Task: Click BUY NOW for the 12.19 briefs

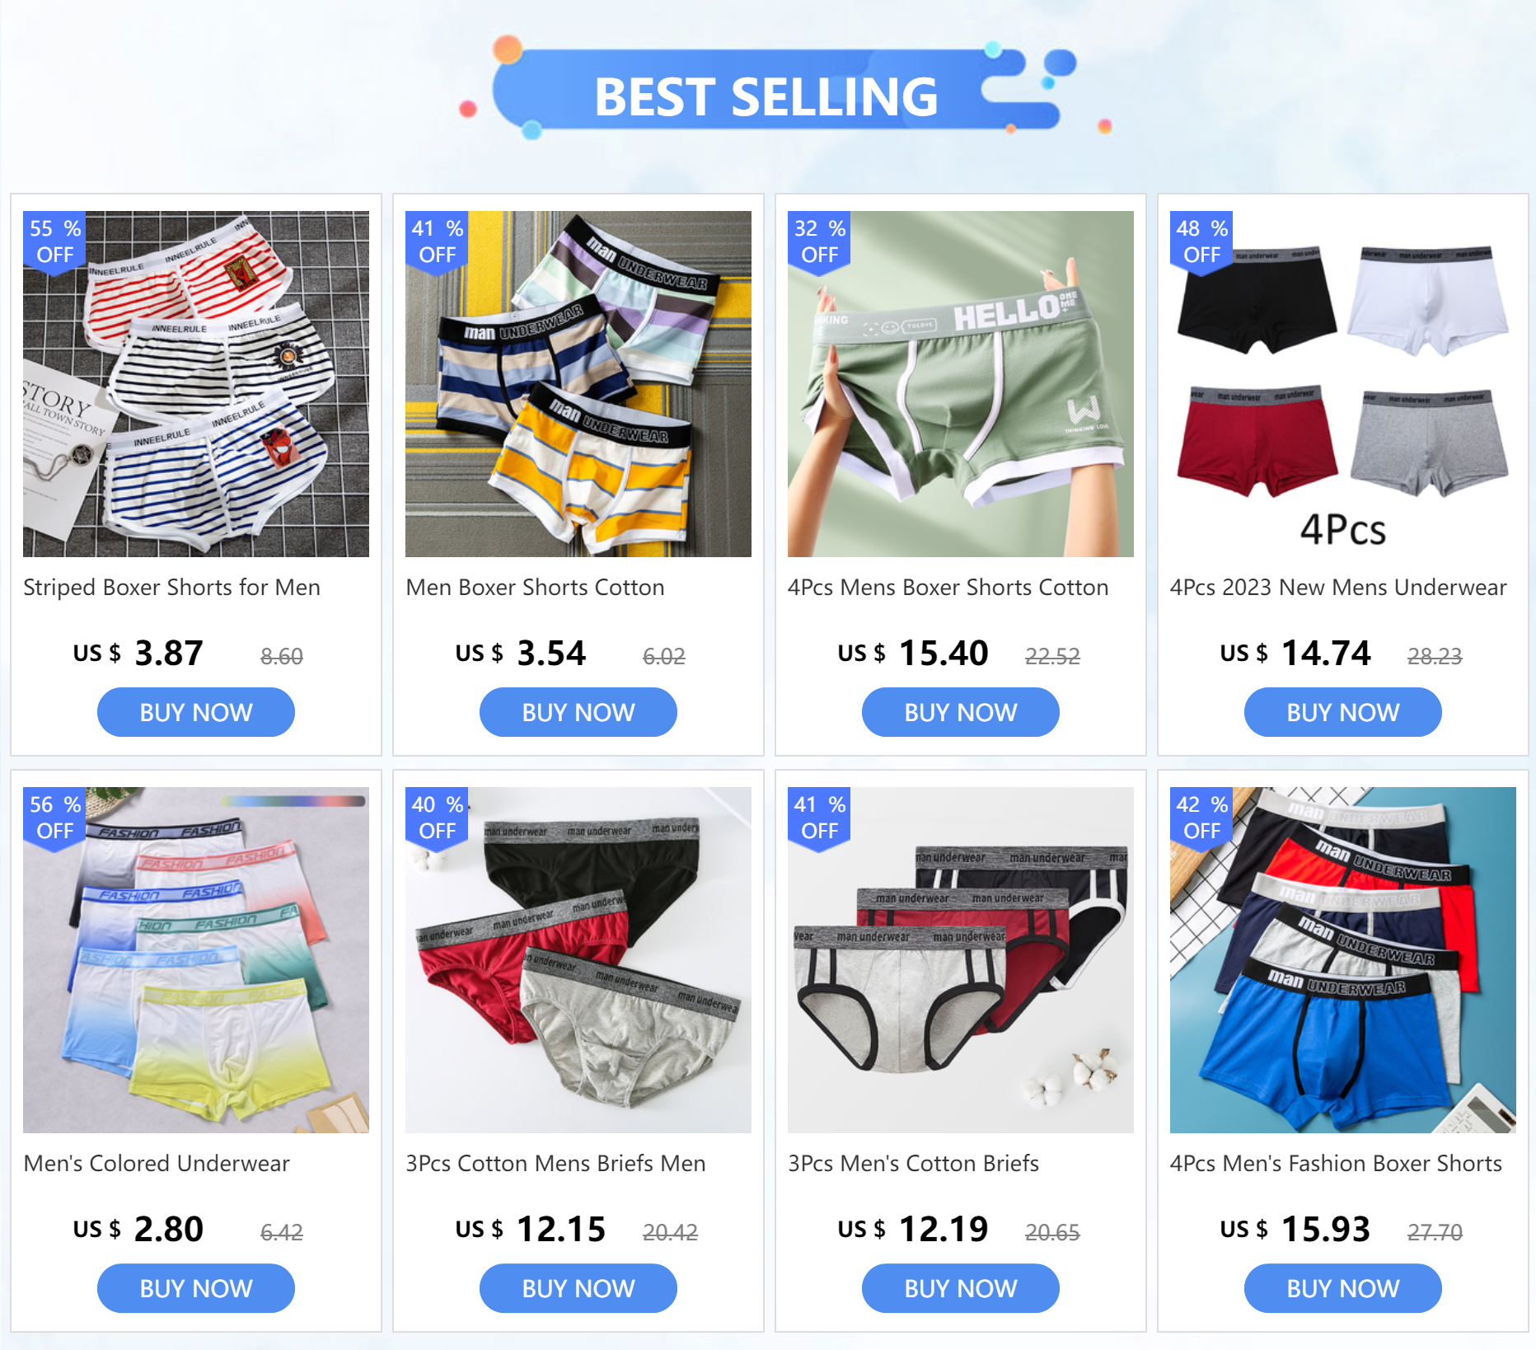Action: pyautogui.click(x=961, y=1288)
